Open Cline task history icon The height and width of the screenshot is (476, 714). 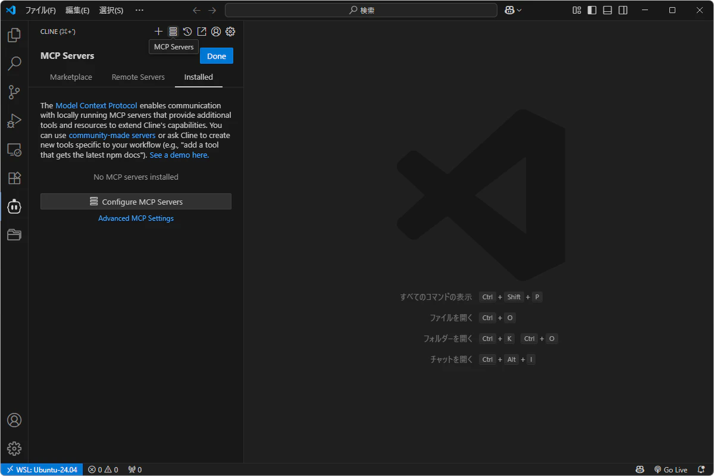[x=187, y=32]
